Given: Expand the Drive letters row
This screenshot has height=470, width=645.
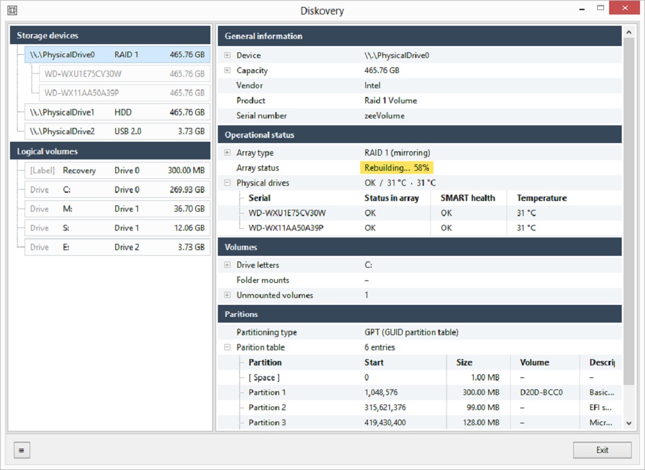Looking at the screenshot, I should (227, 265).
